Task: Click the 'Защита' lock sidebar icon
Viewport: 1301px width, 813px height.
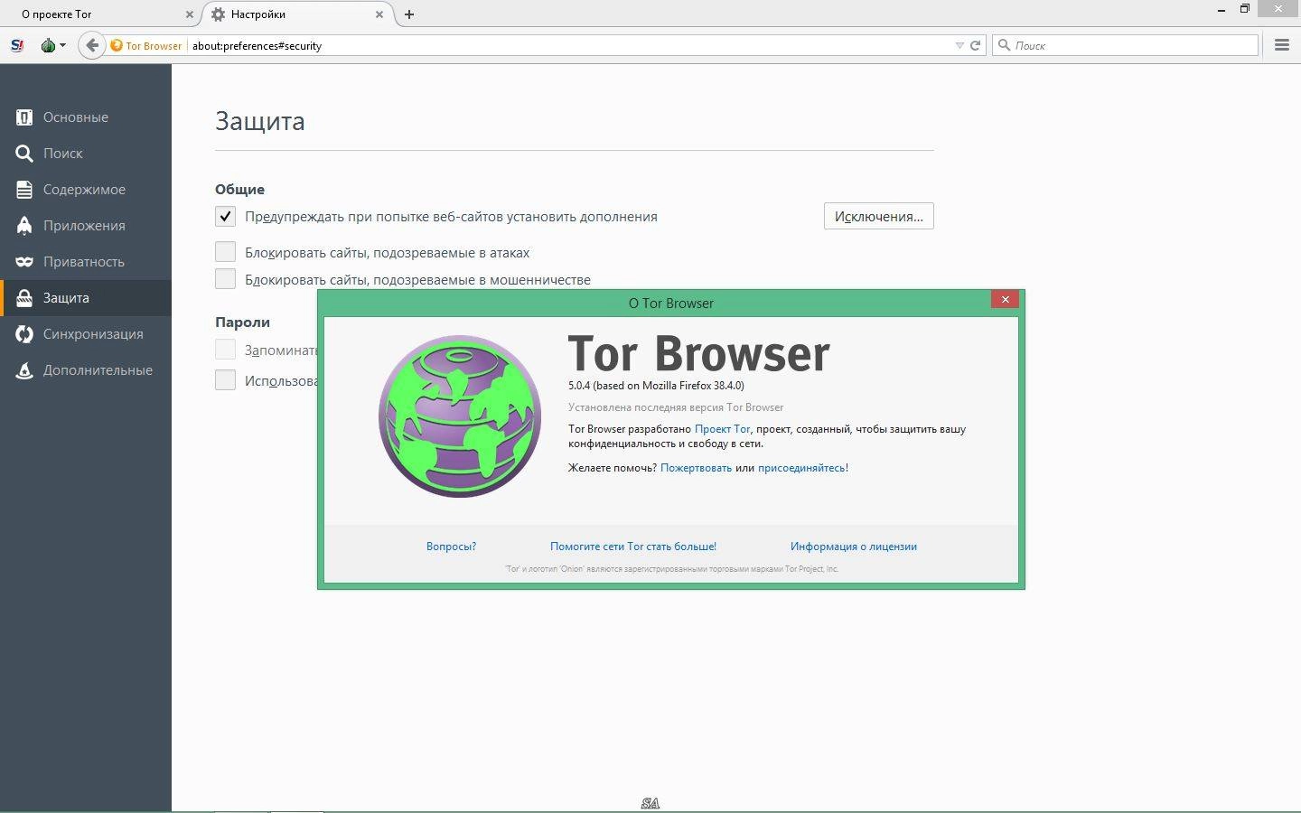Action: coord(24,297)
